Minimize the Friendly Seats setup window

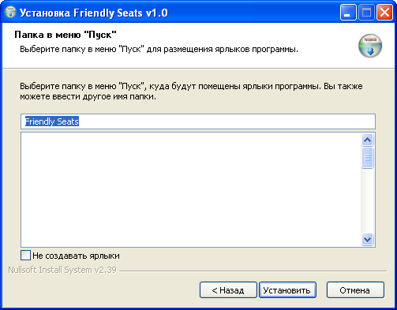pos(348,13)
